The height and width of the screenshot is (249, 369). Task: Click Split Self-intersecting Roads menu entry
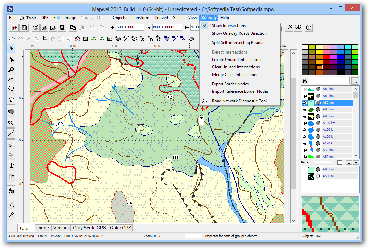237,43
